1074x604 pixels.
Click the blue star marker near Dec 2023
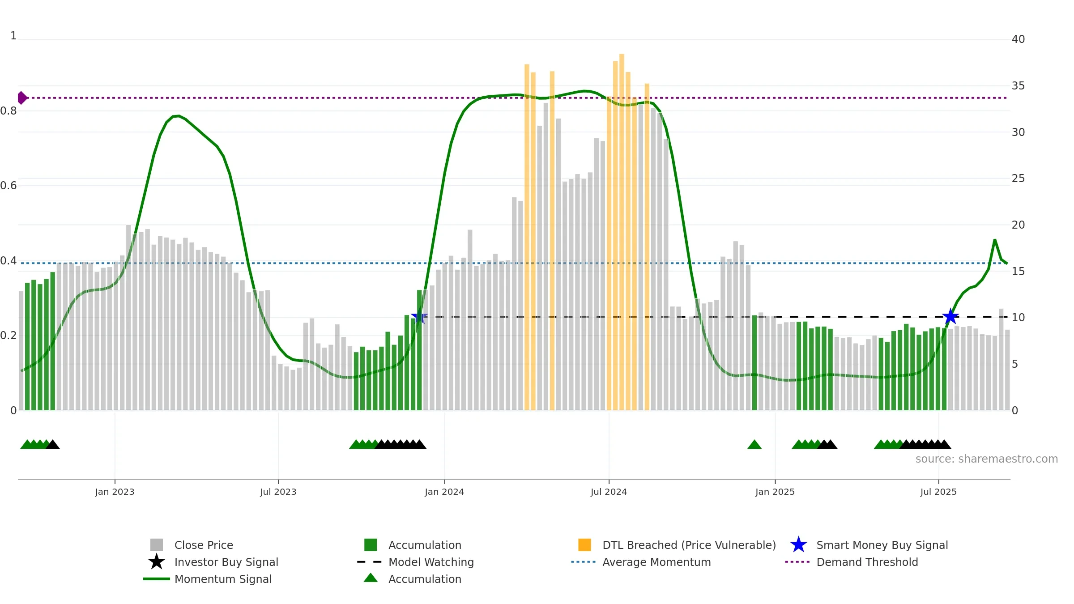click(x=419, y=317)
